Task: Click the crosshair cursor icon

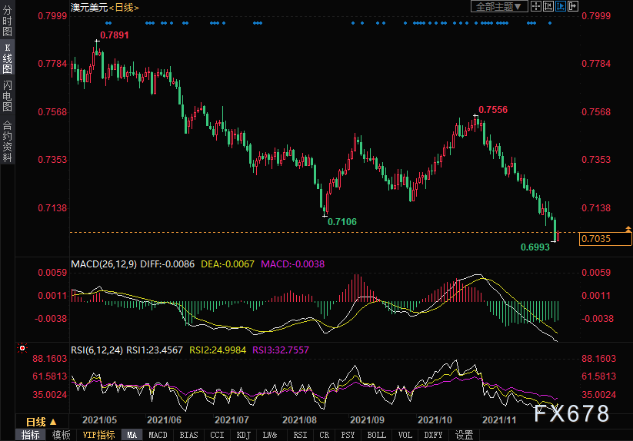Action: click(x=536, y=6)
